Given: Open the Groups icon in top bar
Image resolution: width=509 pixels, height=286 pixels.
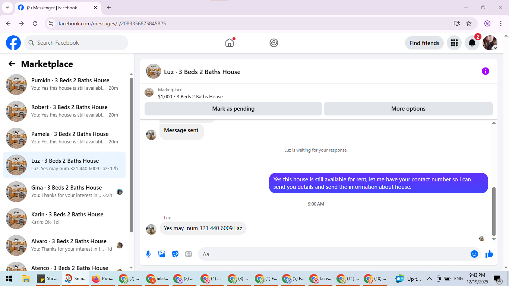Looking at the screenshot, I should tap(274, 43).
